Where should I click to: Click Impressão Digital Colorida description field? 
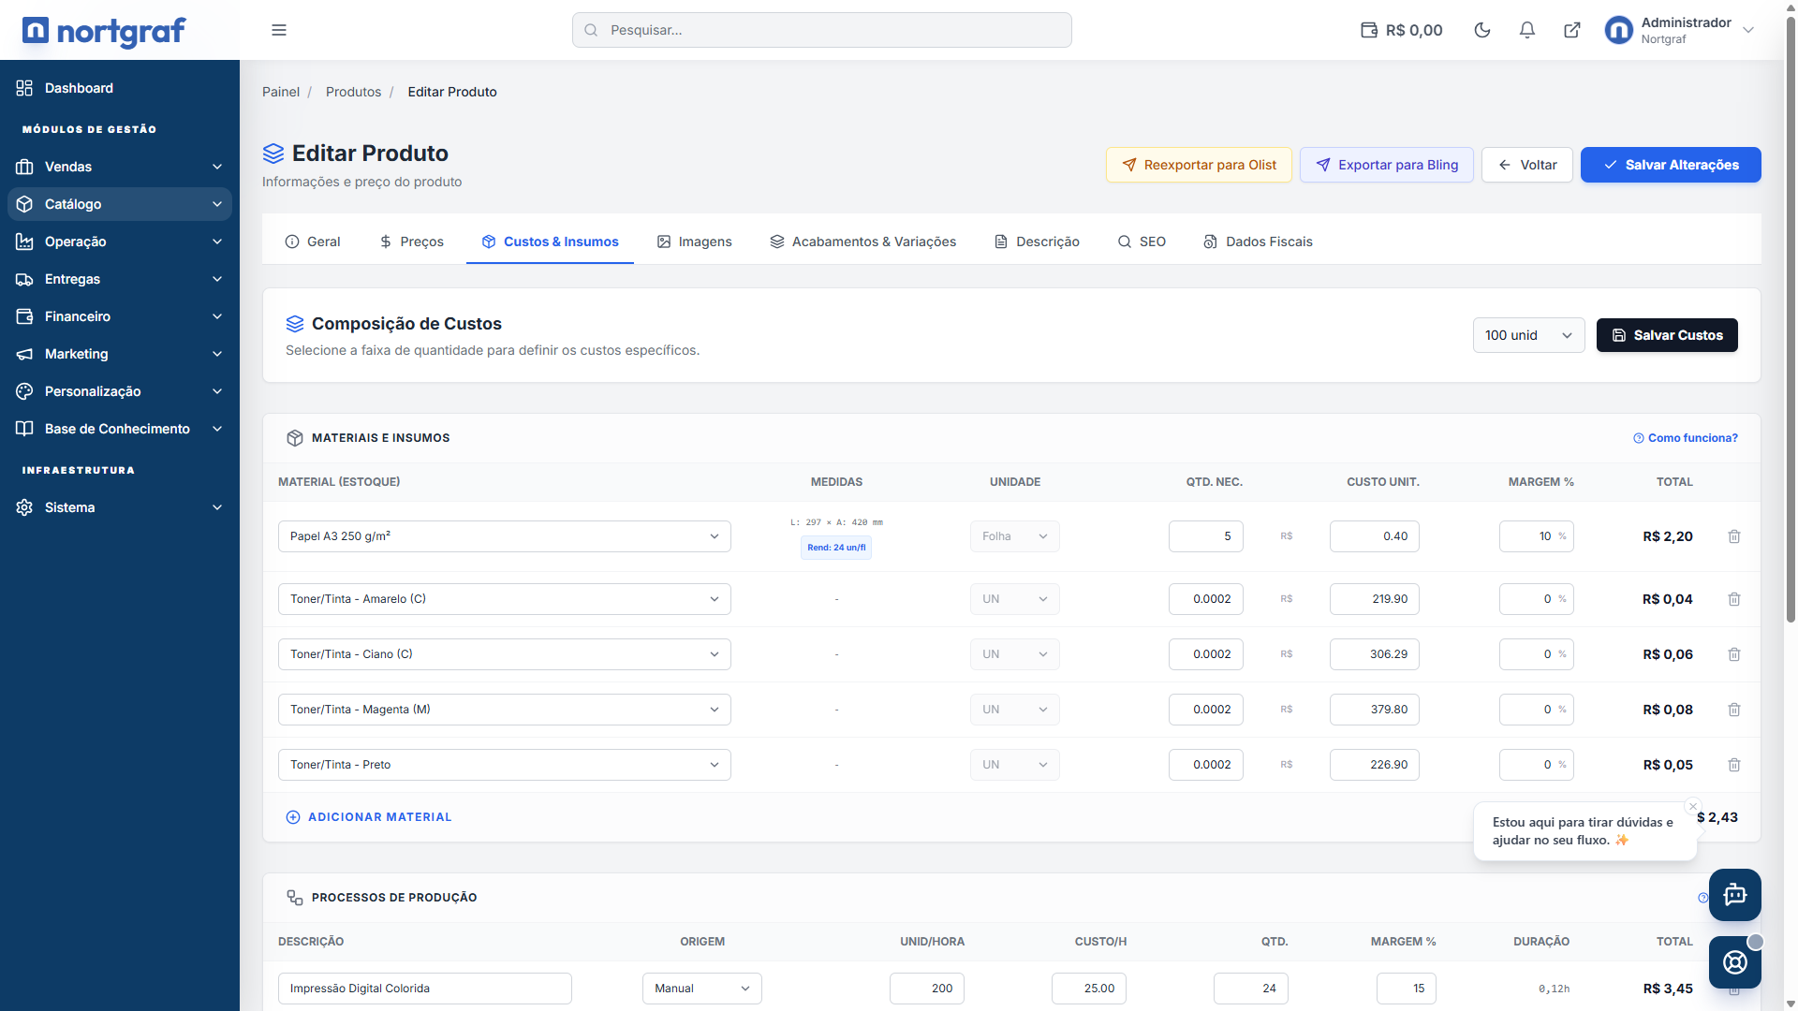(x=425, y=989)
